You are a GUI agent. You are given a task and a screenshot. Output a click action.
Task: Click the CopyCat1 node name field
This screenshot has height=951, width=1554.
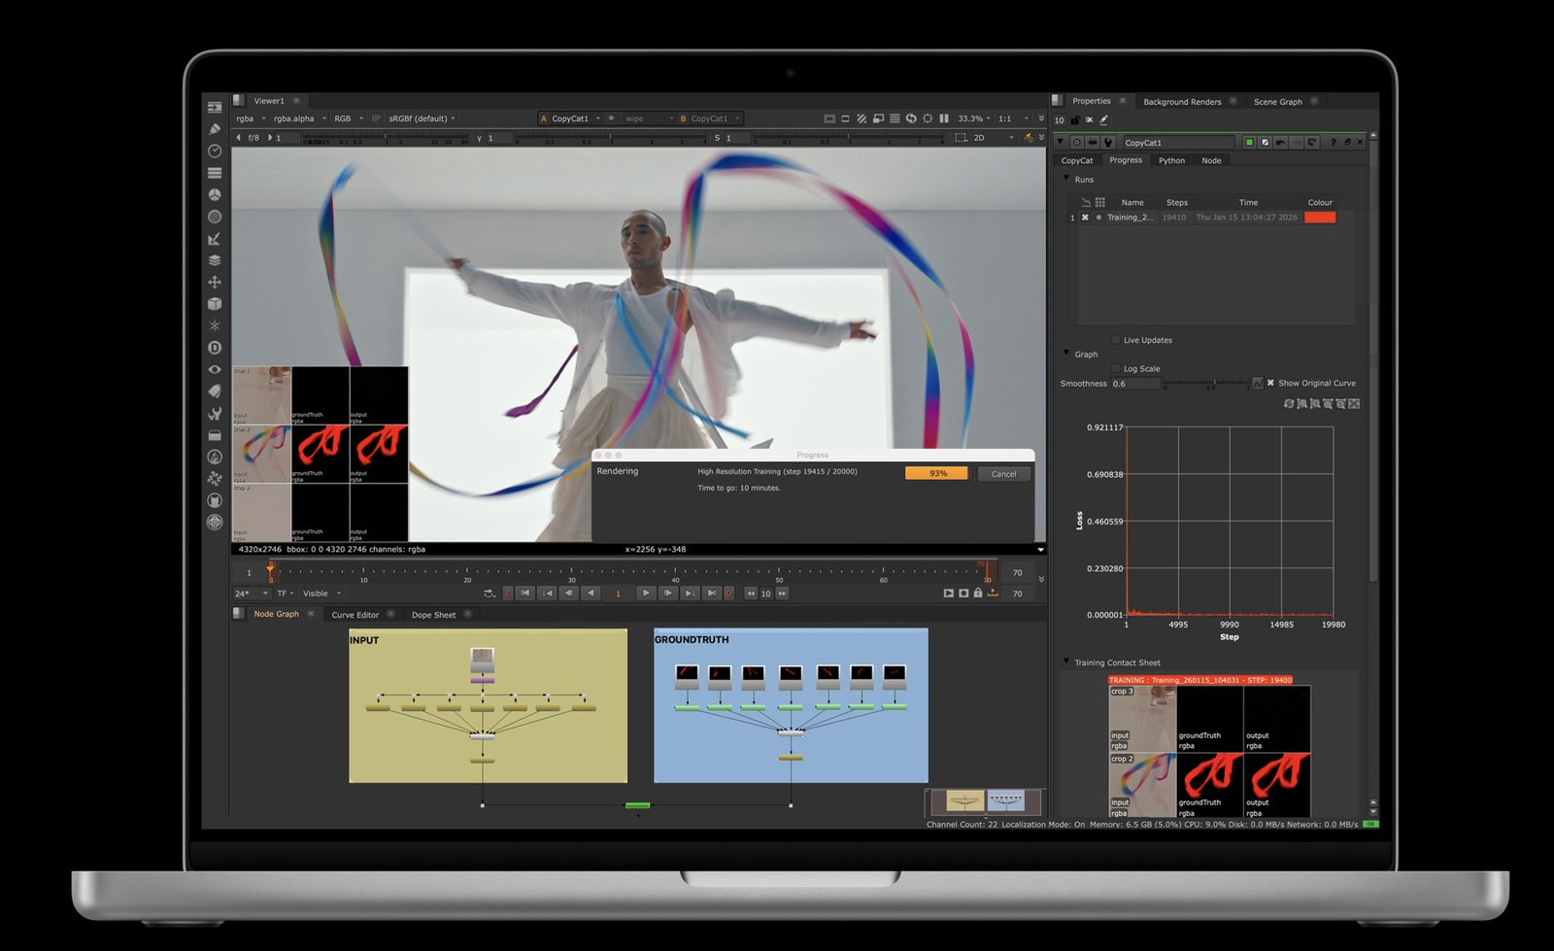point(1175,143)
